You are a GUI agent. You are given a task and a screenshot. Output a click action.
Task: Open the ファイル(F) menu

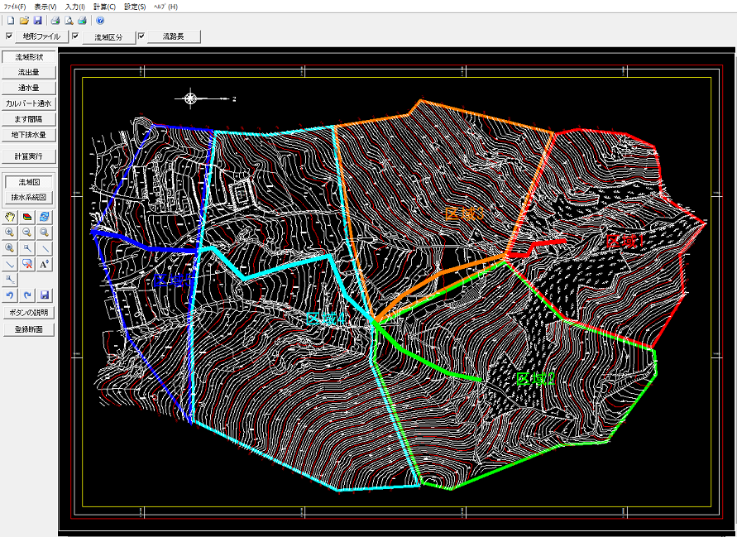[15, 6]
